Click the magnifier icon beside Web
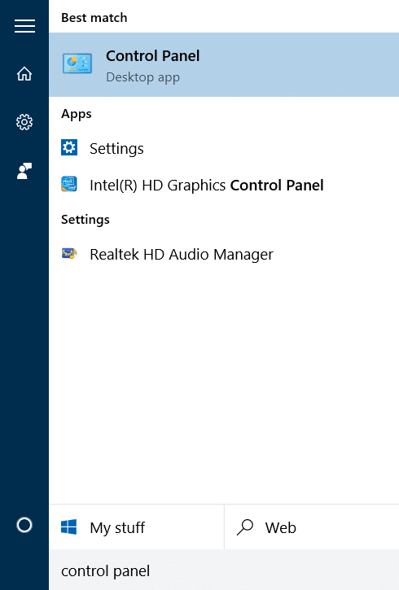The image size is (399, 590). (x=245, y=527)
